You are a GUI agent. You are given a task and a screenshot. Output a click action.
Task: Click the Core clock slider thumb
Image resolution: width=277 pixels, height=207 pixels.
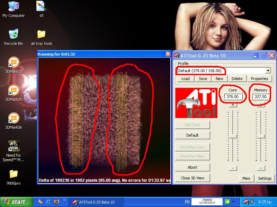[x=233, y=136]
